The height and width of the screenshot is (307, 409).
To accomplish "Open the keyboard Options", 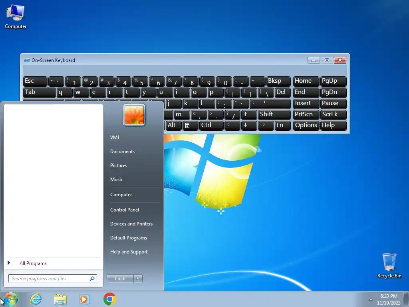I will 306,125.
